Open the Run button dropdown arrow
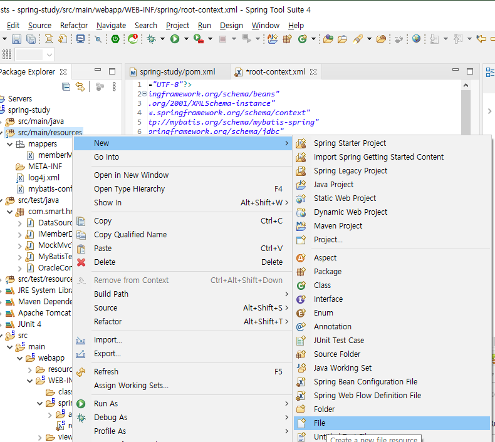Screen dimensions: 495x442 pos(186,39)
